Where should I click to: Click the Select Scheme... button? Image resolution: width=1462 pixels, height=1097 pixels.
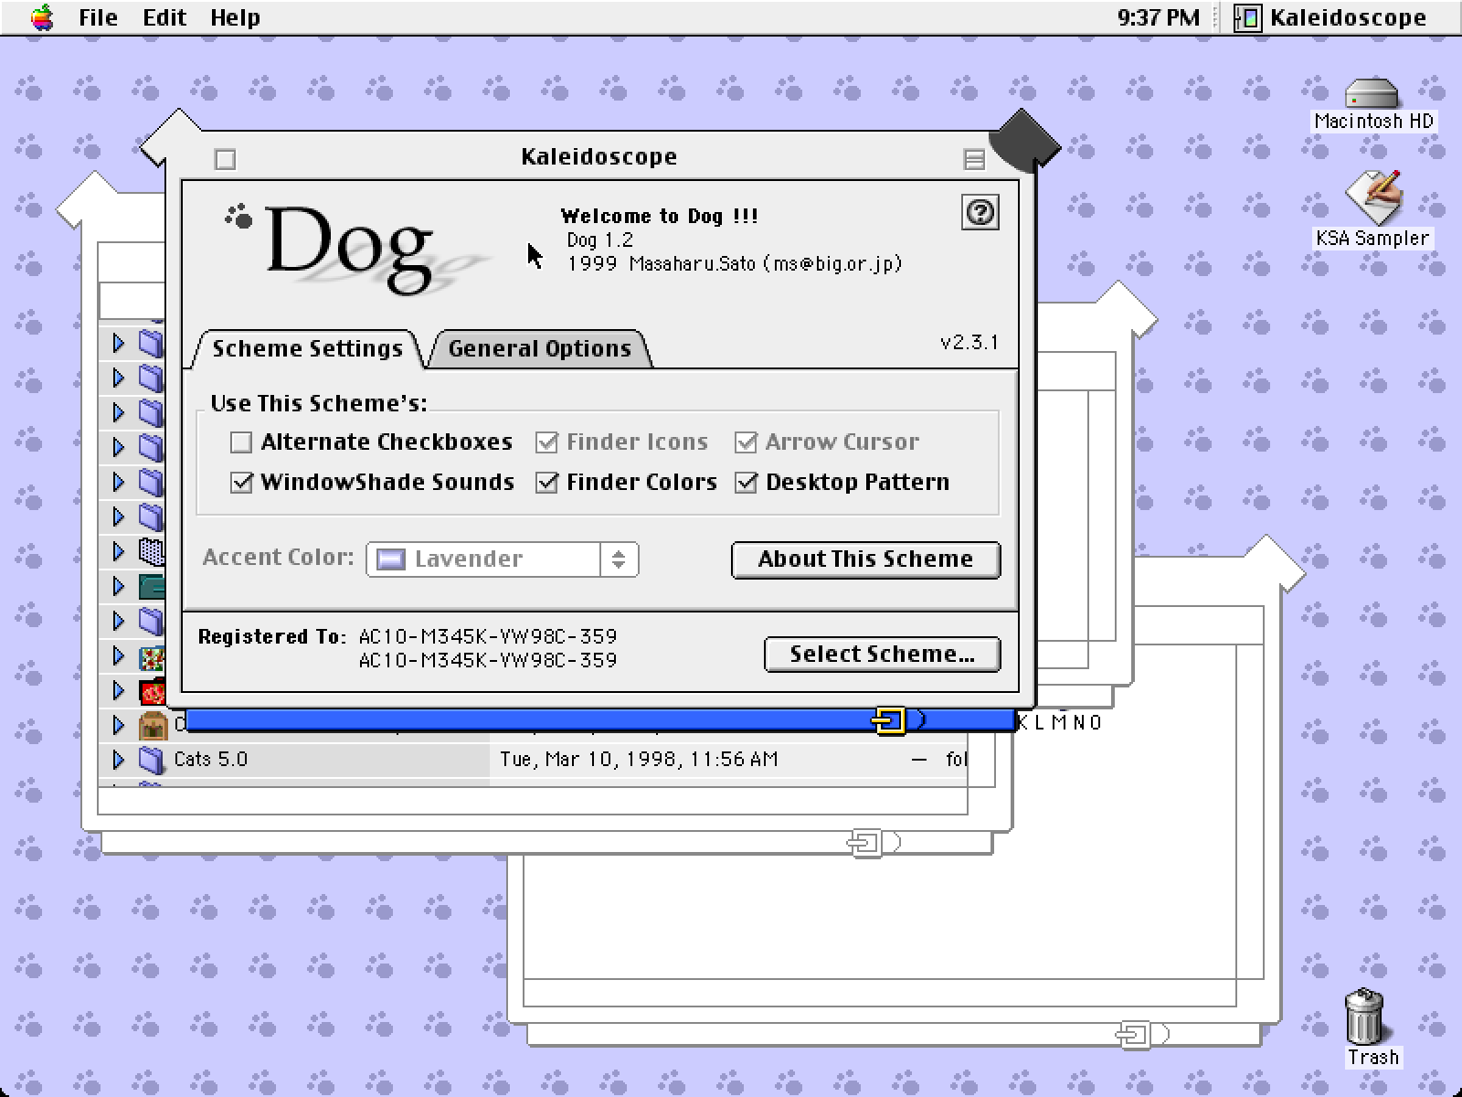coord(881,655)
